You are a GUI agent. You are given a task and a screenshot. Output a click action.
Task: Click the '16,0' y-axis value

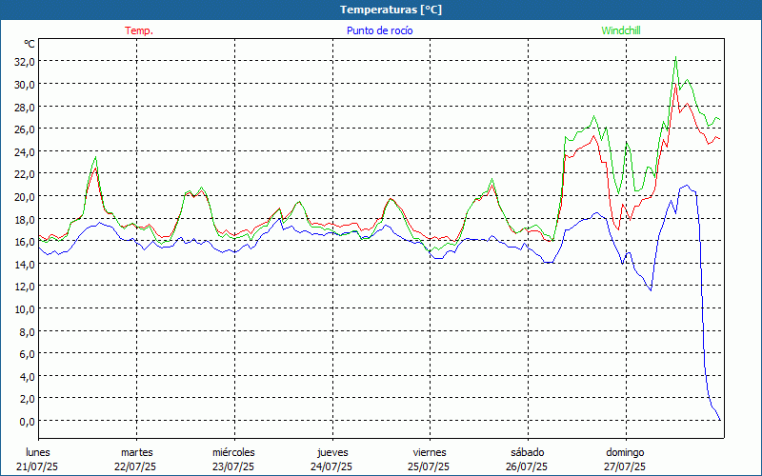point(25,242)
